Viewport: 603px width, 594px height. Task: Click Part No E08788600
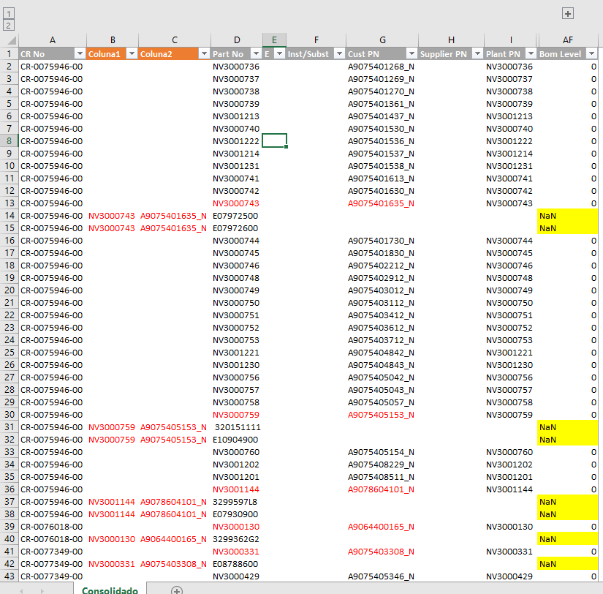(x=235, y=564)
